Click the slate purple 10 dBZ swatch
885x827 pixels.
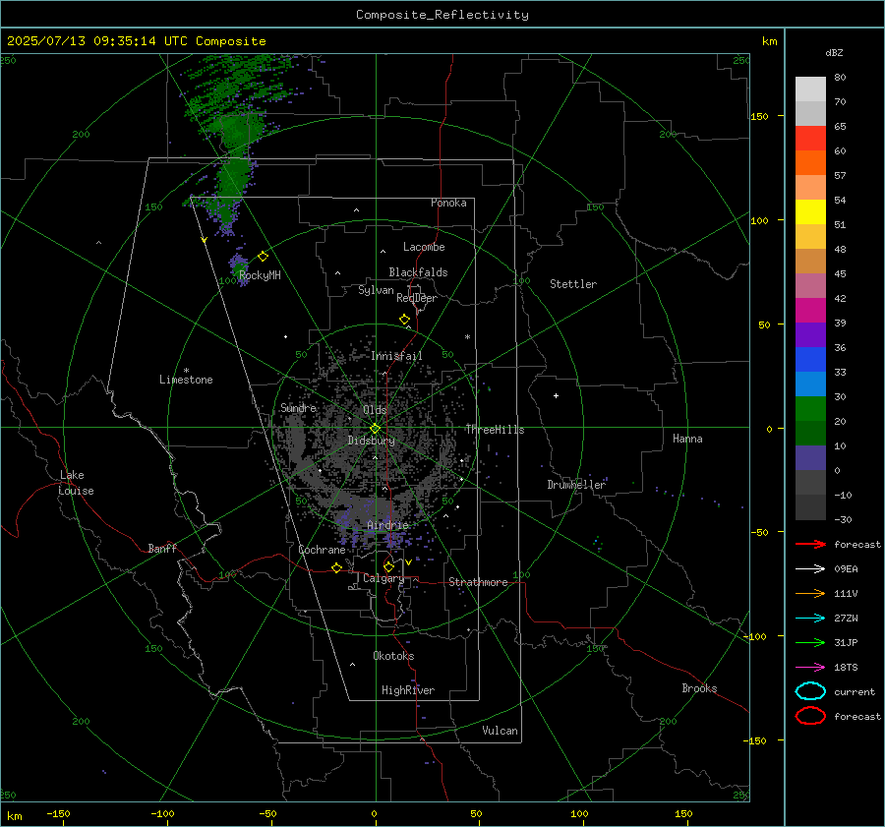tap(810, 458)
